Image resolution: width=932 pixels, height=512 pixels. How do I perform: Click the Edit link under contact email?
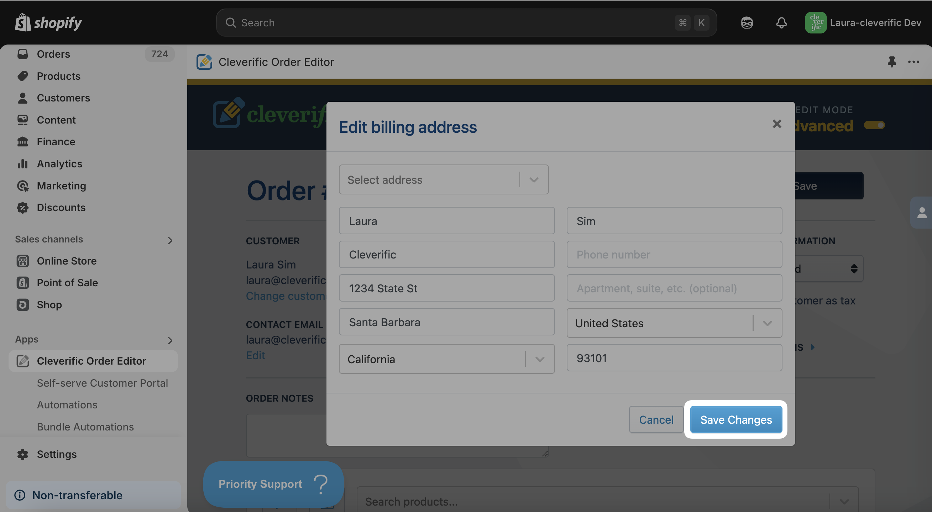[256, 355]
